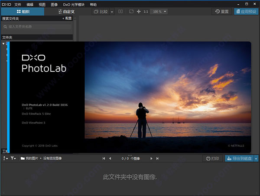Click the 应用预设 apply preset button
The image size is (260, 196).
(246, 11)
